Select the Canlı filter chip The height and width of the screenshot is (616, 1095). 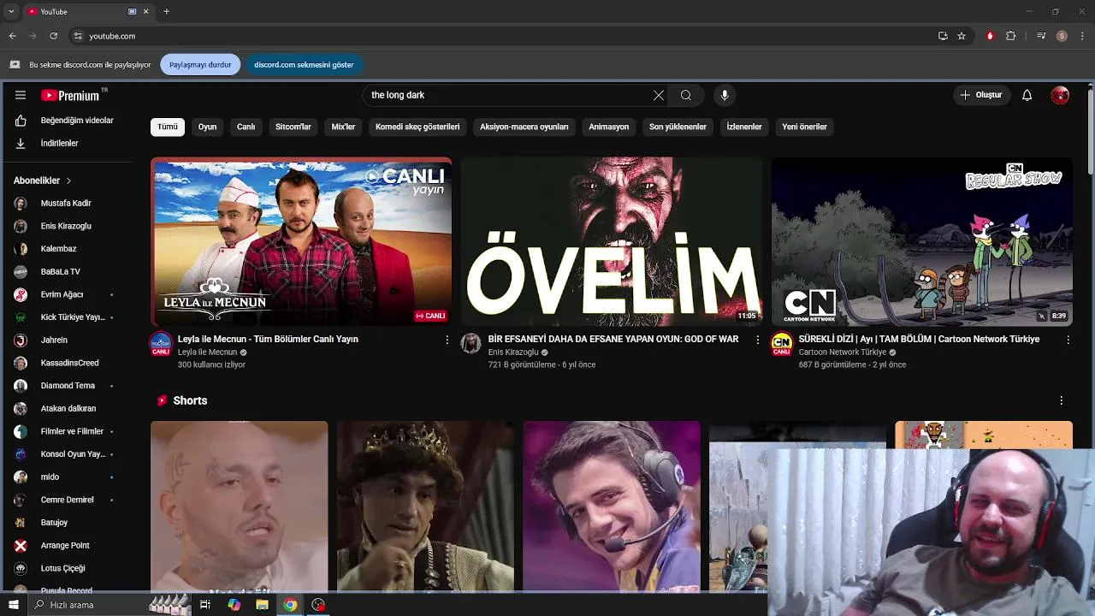coord(246,127)
